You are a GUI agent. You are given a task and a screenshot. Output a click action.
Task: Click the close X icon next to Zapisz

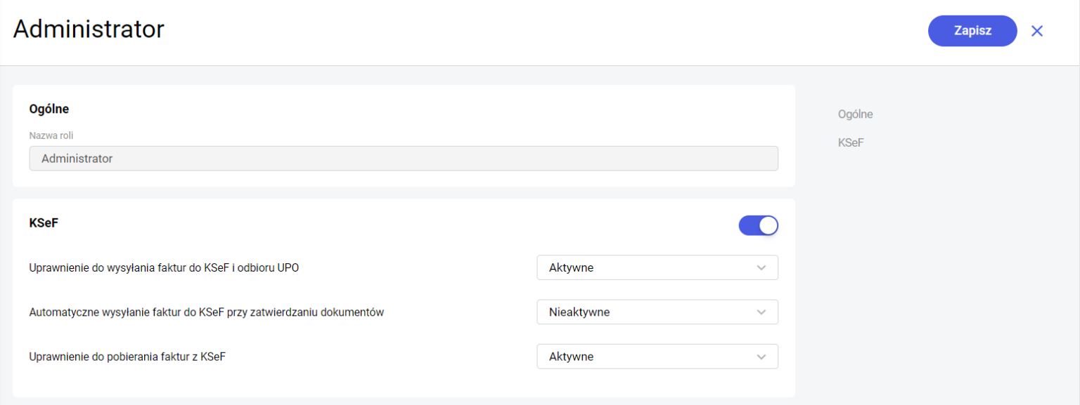1037,30
